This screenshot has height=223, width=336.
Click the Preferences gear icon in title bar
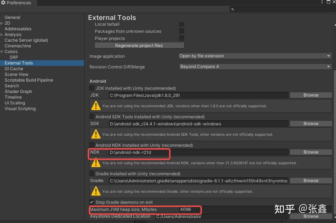coord(3,3)
